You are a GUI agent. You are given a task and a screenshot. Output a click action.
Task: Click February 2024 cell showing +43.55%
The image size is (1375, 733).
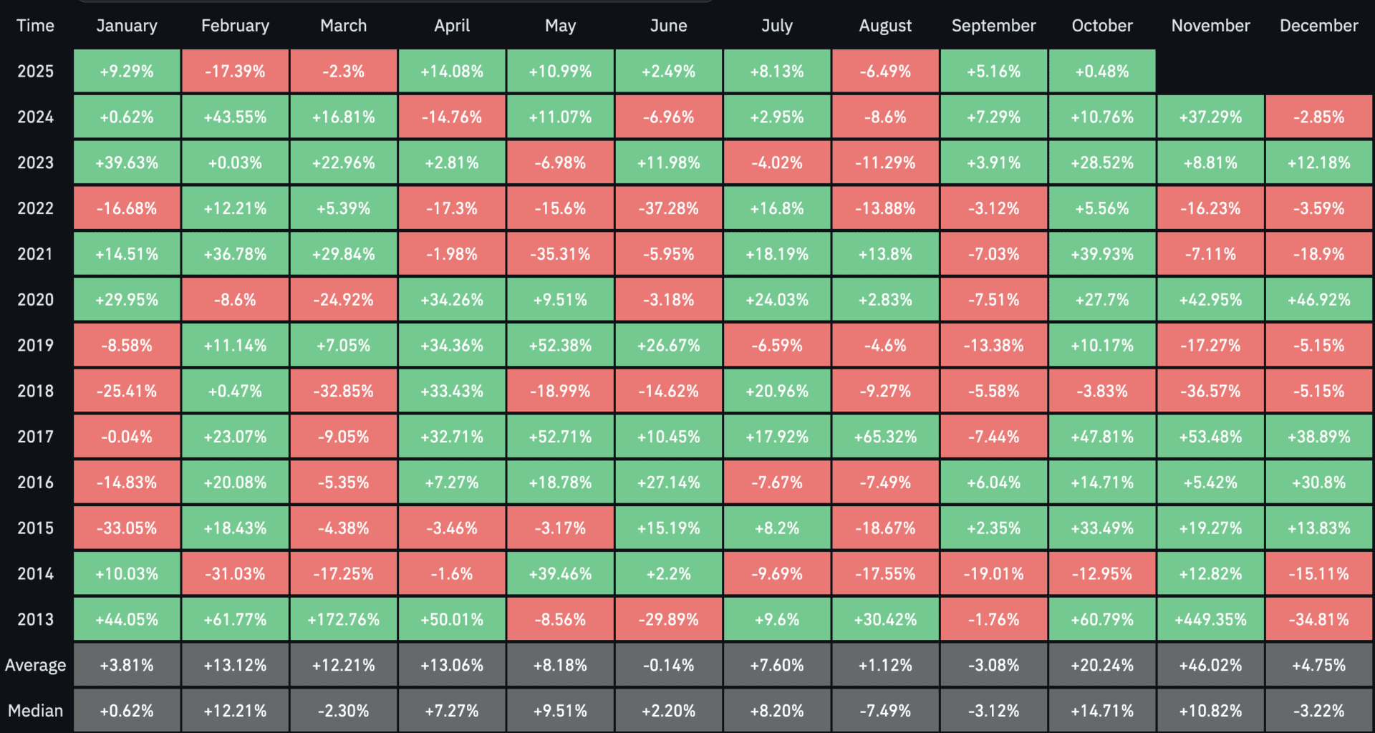(235, 117)
